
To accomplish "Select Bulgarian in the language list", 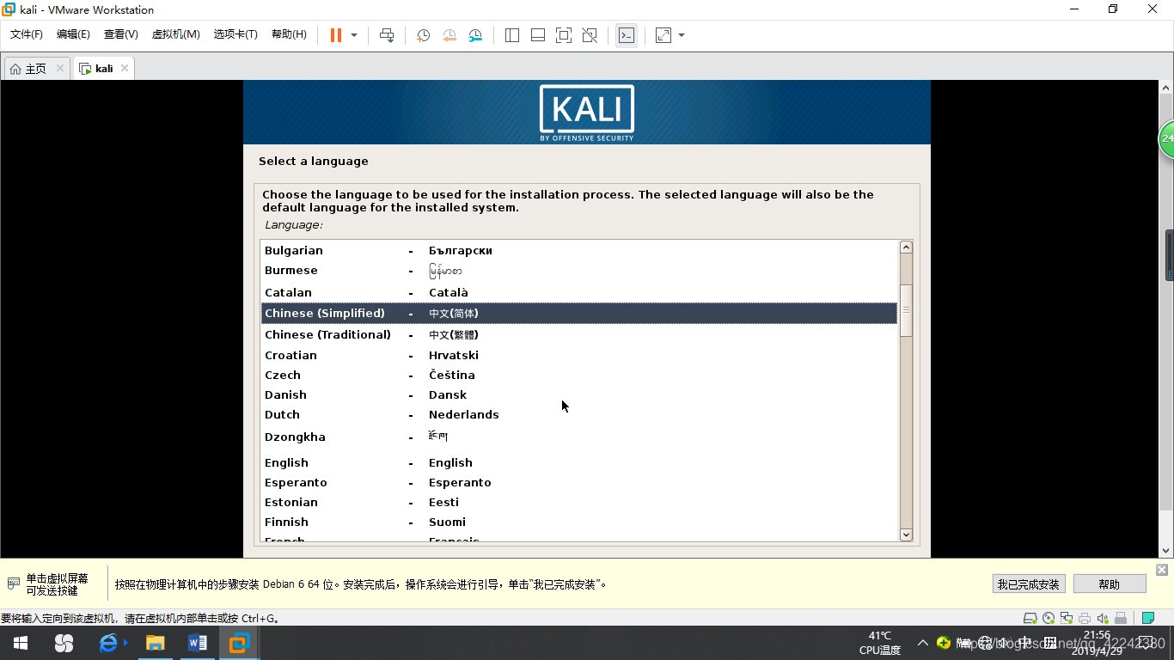I will [579, 250].
